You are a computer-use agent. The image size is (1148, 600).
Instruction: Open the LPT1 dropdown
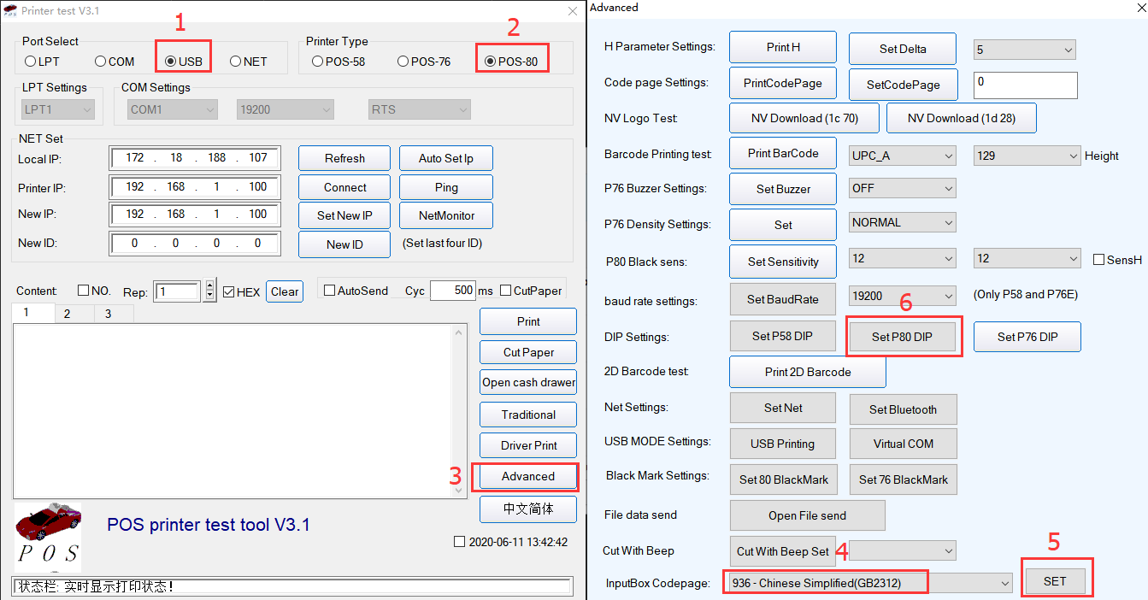(x=58, y=109)
